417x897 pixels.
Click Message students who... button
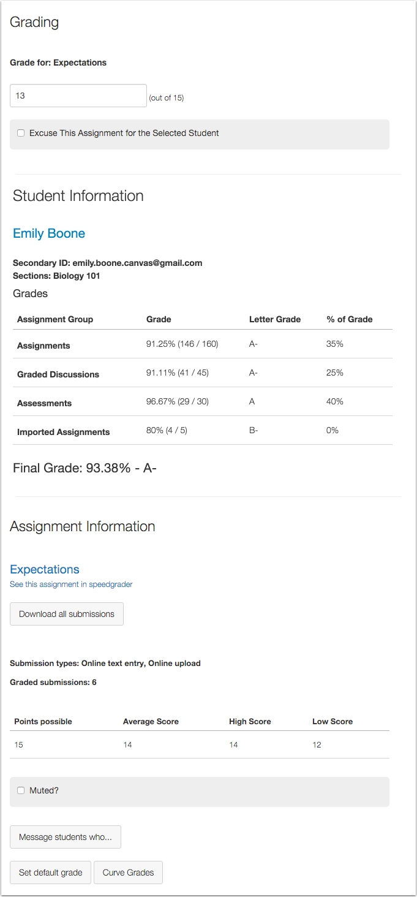pyautogui.click(x=66, y=837)
